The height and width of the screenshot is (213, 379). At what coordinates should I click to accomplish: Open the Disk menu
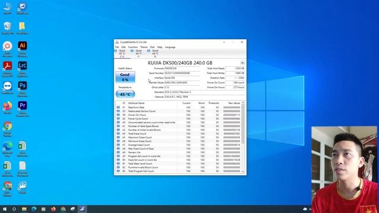coord(152,47)
